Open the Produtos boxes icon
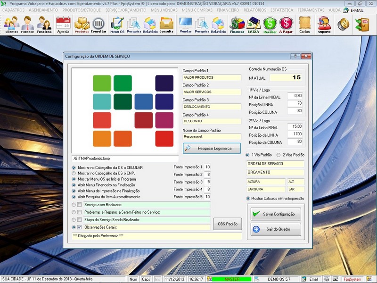This screenshot has width=377, height=283. 82,25
